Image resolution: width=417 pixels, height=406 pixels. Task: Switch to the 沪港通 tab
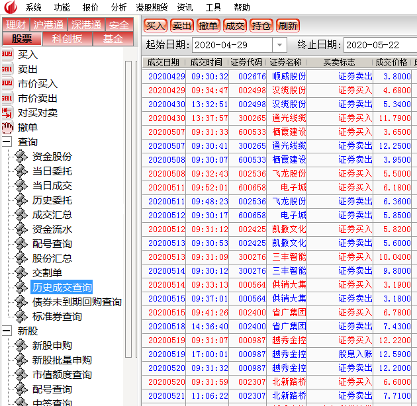click(49, 24)
